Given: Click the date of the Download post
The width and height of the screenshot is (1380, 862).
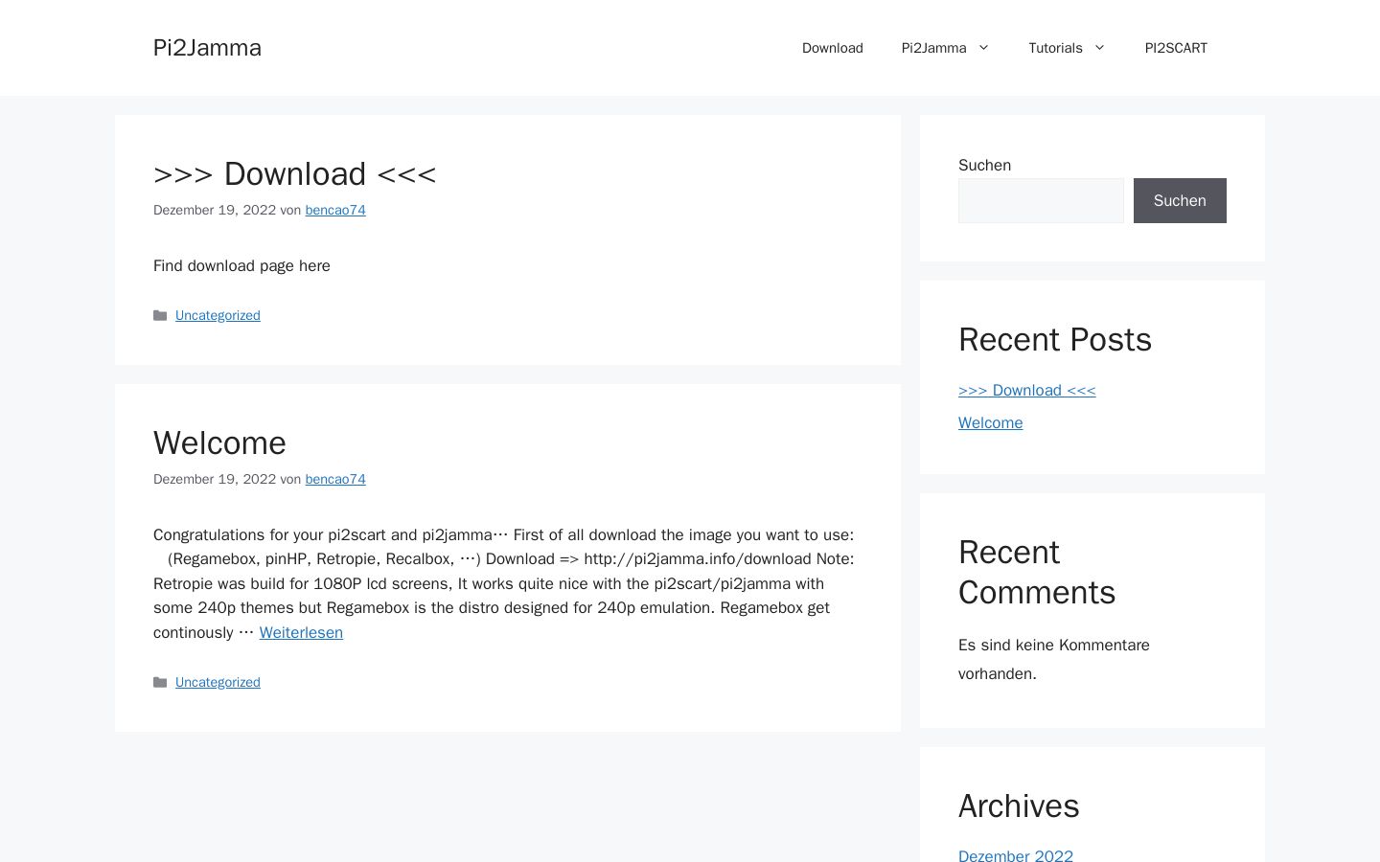Looking at the screenshot, I should (215, 210).
